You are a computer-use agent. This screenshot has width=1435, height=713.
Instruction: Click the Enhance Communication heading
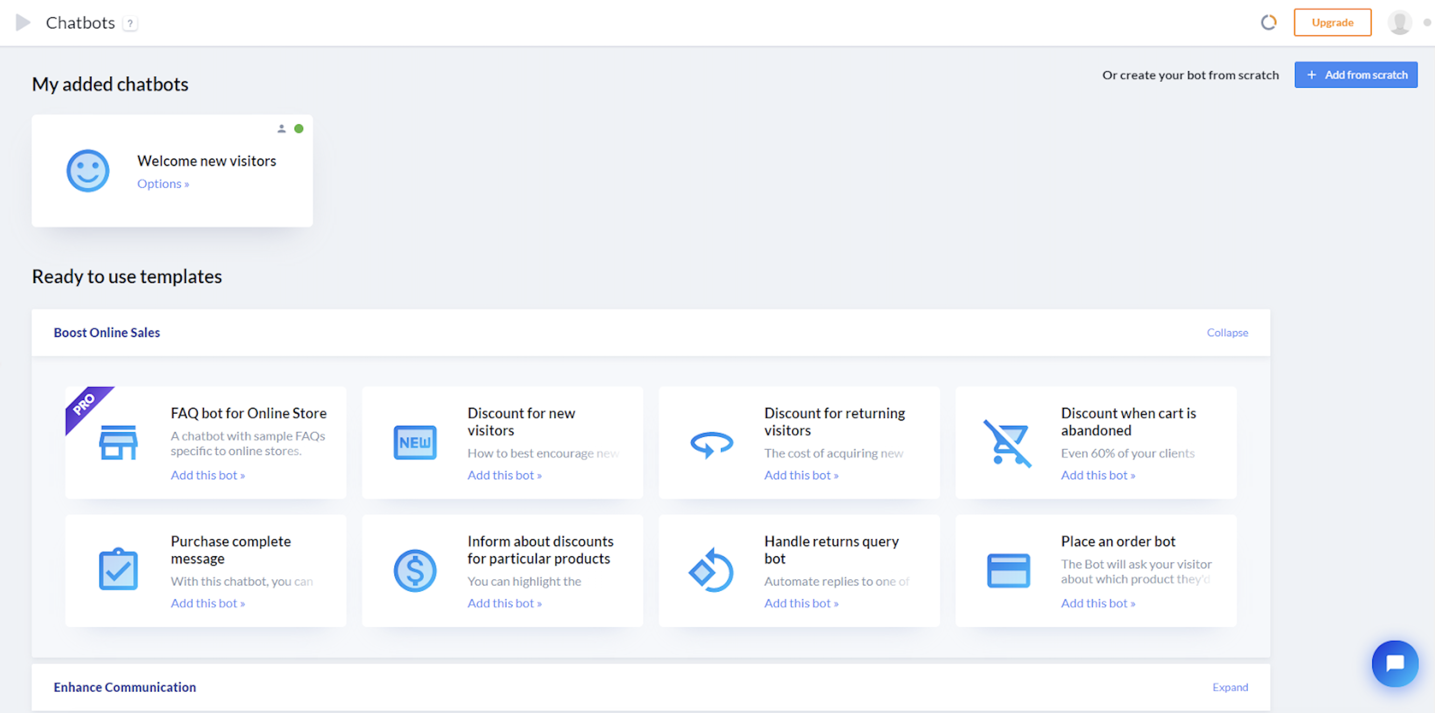[125, 688]
